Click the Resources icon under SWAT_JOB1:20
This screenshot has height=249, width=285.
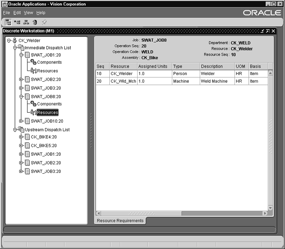(x=33, y=71)
